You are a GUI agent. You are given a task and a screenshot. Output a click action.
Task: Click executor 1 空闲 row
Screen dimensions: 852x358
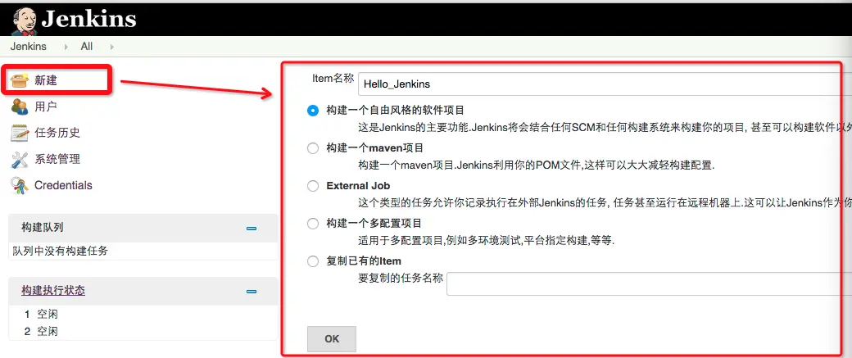(x=143, y=314)
